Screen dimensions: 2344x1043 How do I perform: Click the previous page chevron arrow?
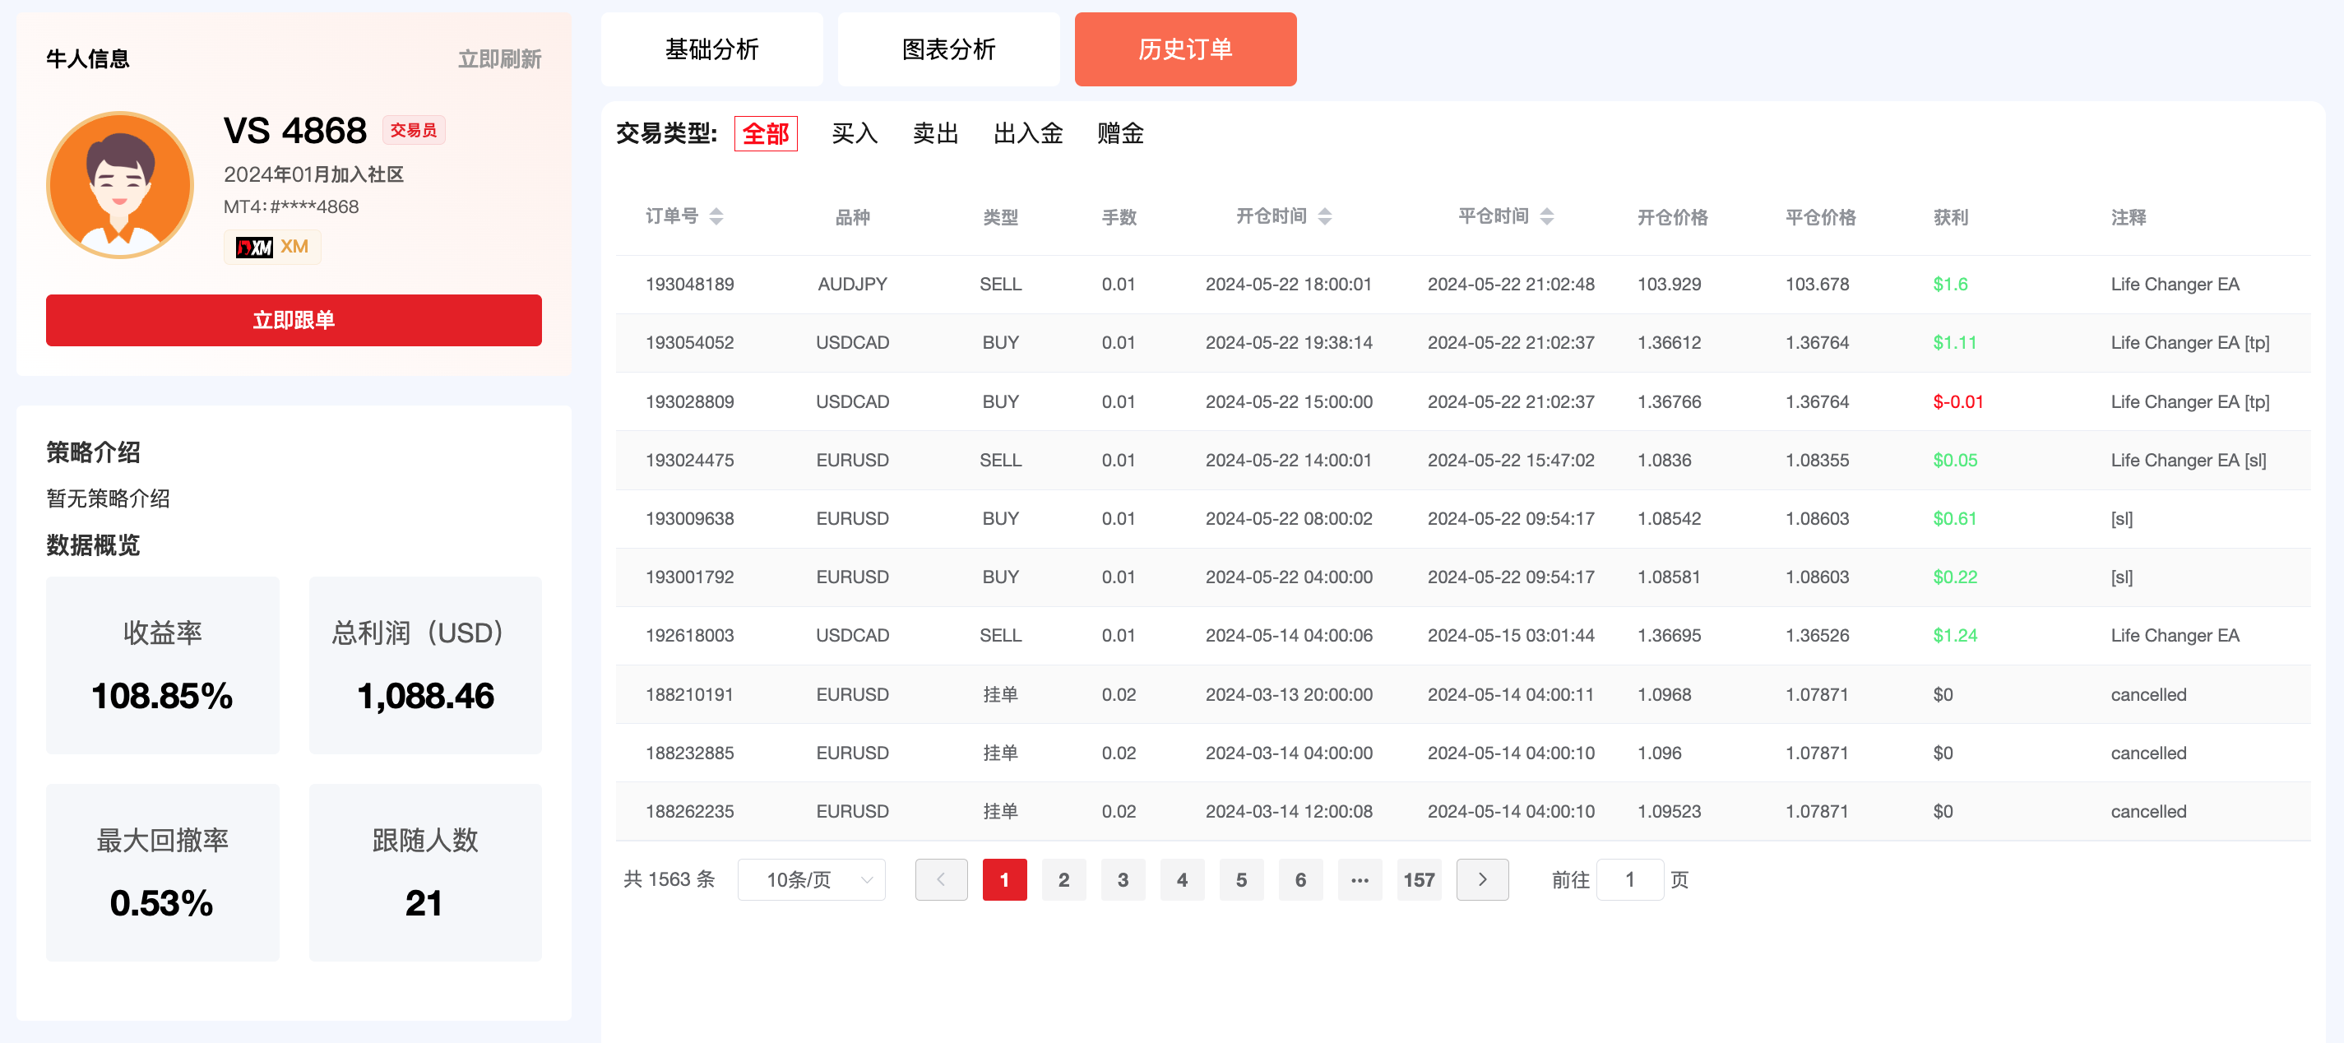click(941, 879)
